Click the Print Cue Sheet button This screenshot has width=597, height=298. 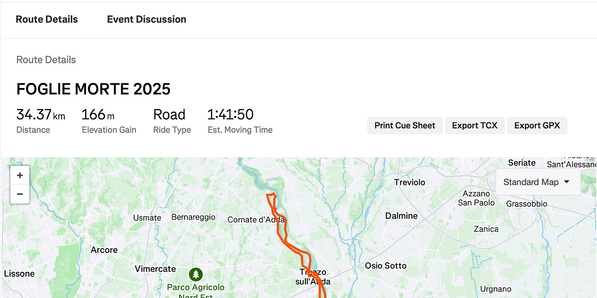(405, 125)
